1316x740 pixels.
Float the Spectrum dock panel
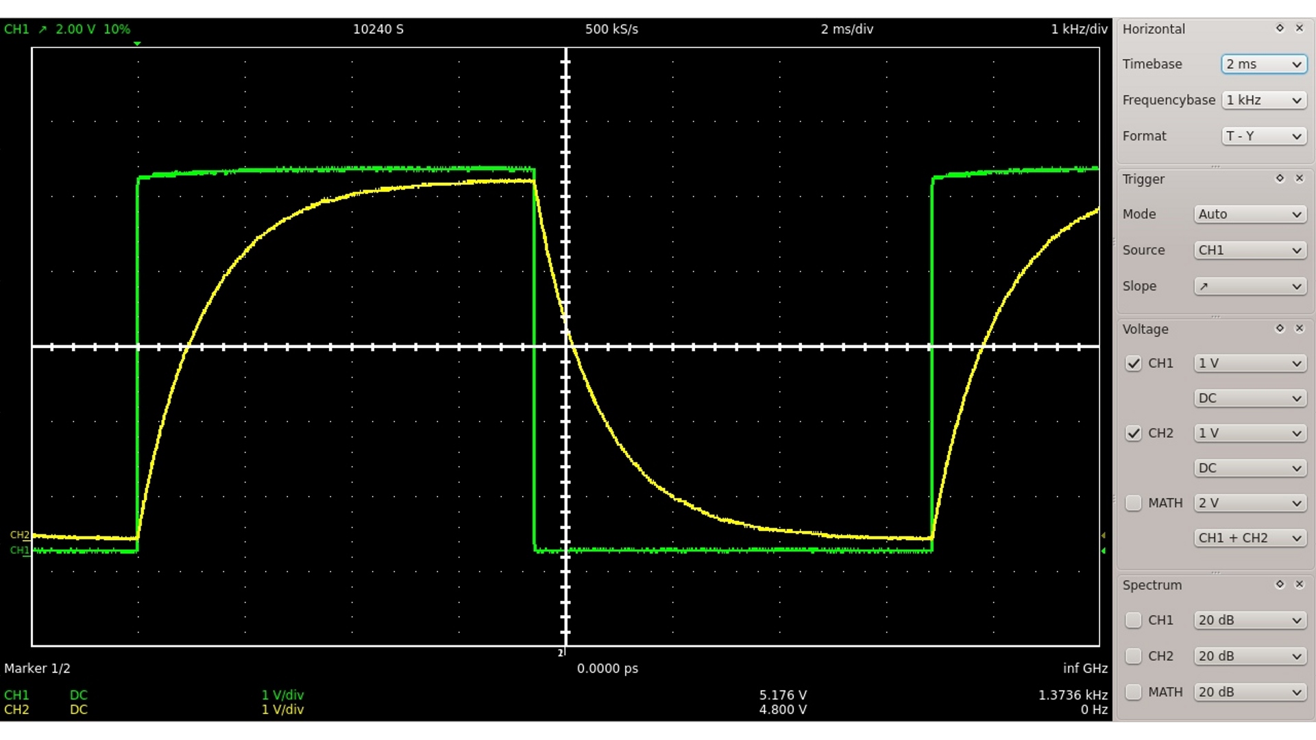click(x=1279, y=584)
